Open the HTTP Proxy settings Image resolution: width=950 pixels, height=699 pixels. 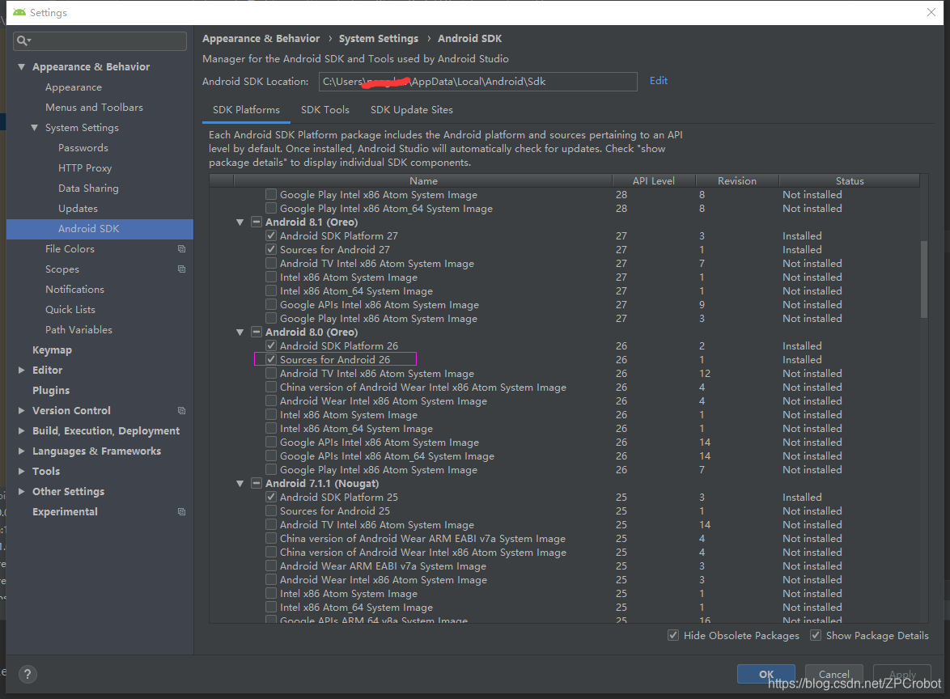(x=85, y=167)
